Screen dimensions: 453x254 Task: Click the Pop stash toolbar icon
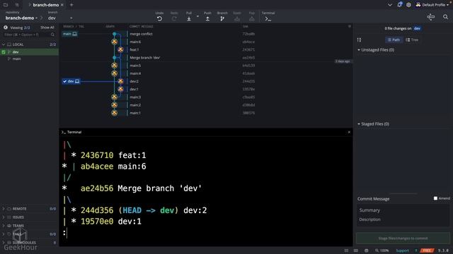[252, 19]
